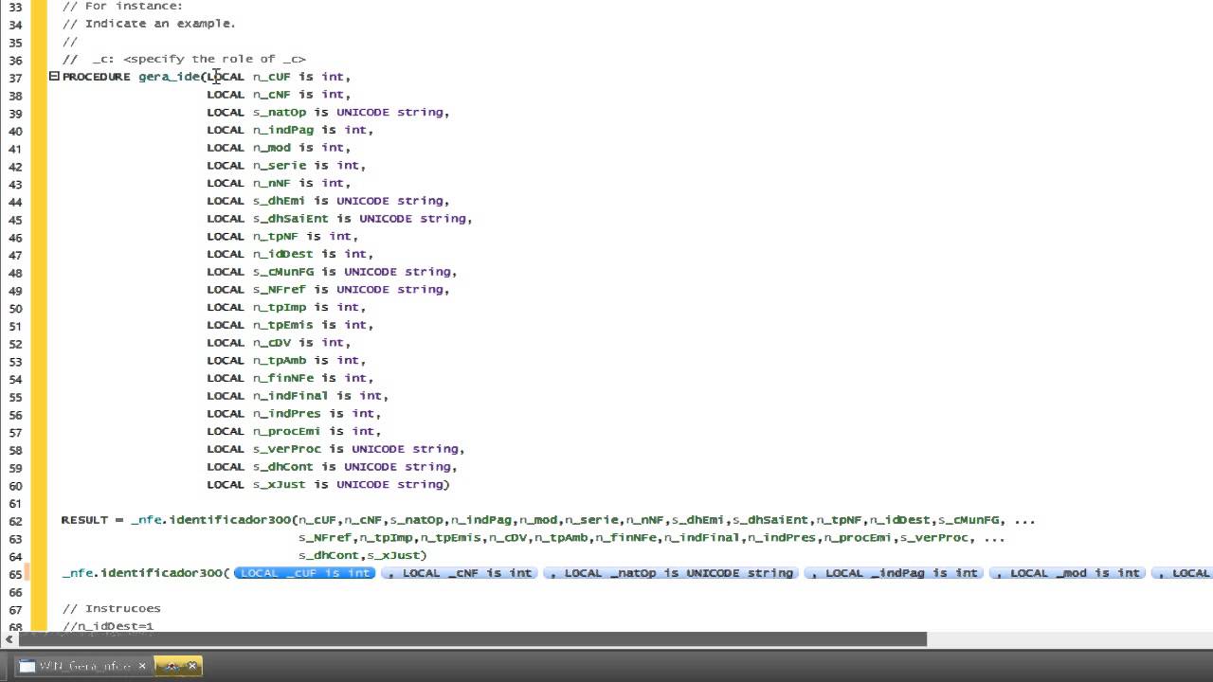Select the 'LOCAL _mod is int' parameter hint
1213x682 pixels.
[x=1067, y=573]
